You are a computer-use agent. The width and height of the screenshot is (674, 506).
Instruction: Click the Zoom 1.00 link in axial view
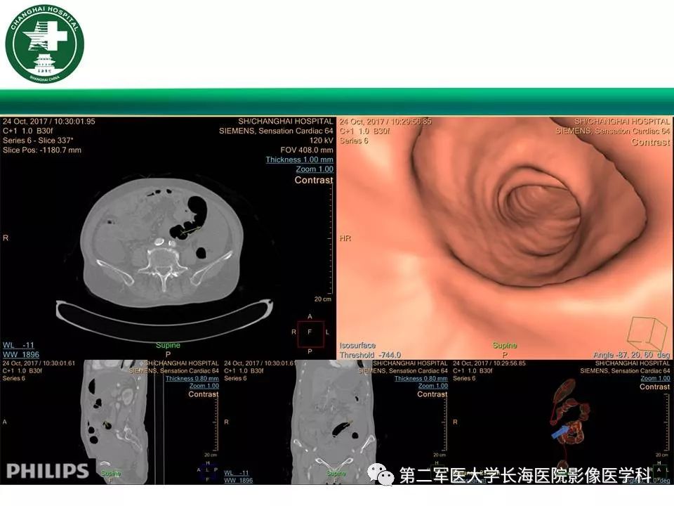(x=315, y=169)
